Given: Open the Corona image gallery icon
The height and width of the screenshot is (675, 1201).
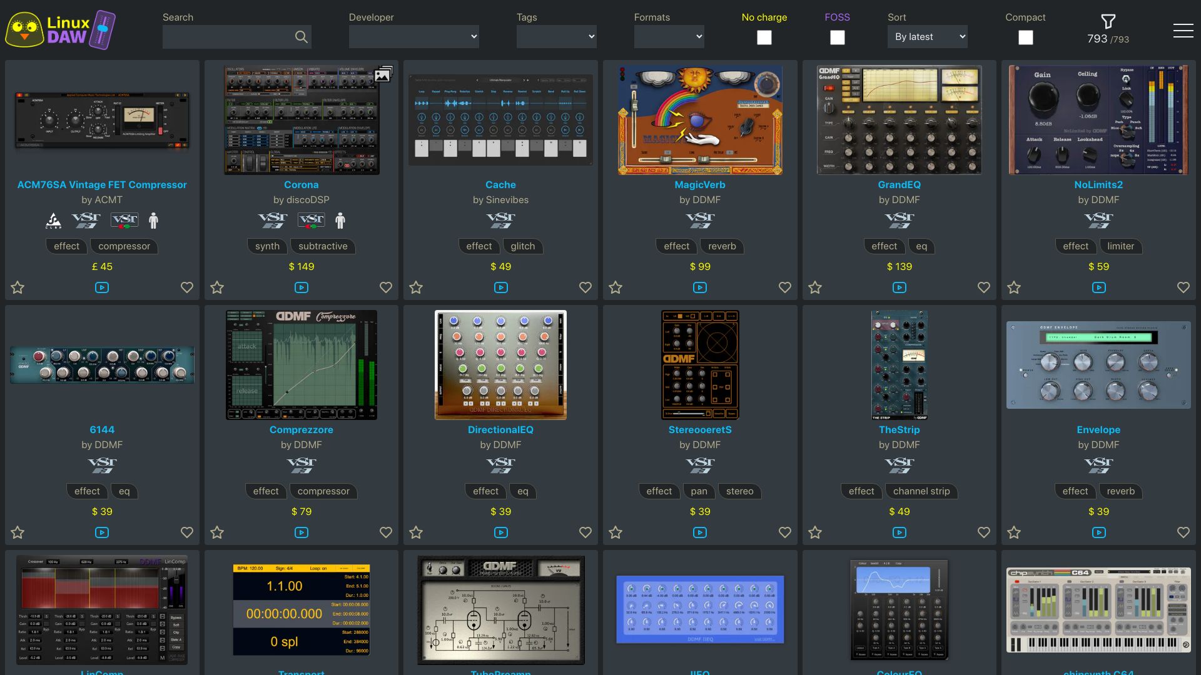Looking at the screenshot, I should coord(383,74).
